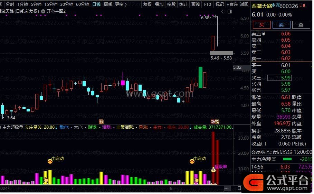Click the right 牛启动 signal icon

(192, 161)
